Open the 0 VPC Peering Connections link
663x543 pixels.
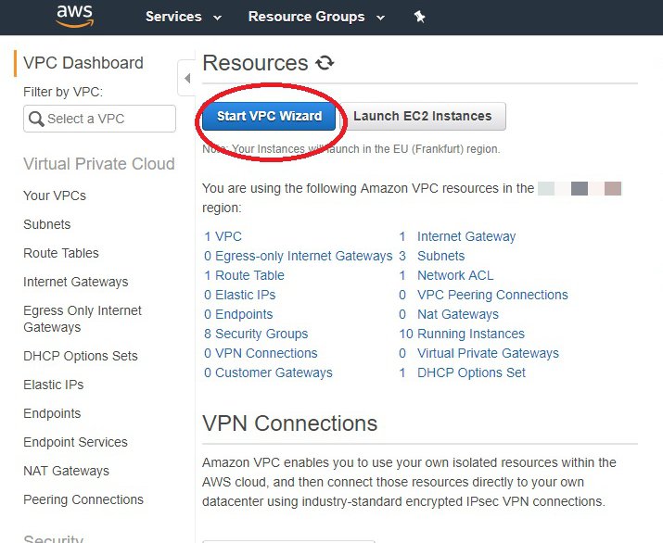coord(483,295)
